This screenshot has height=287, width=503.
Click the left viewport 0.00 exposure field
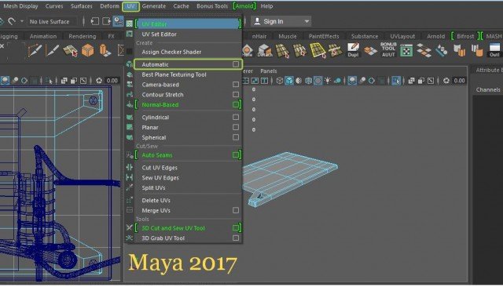(x=112, y=81)
